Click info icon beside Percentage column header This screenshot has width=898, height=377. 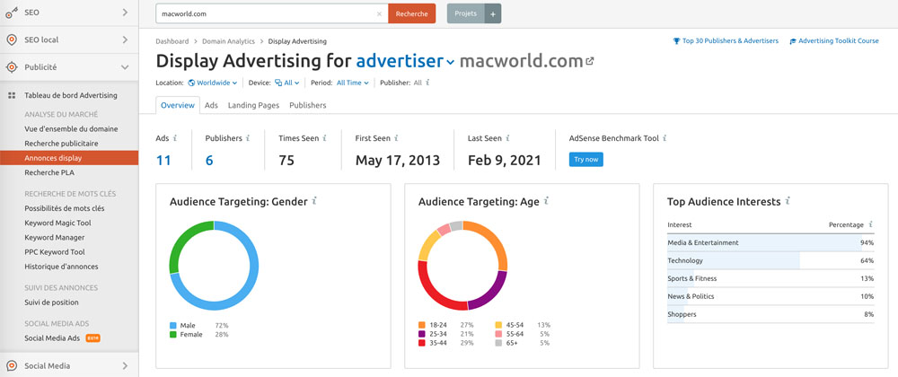(870, 224)
